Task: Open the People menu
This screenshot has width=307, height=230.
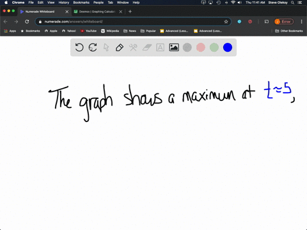Action: pos(98,3)
